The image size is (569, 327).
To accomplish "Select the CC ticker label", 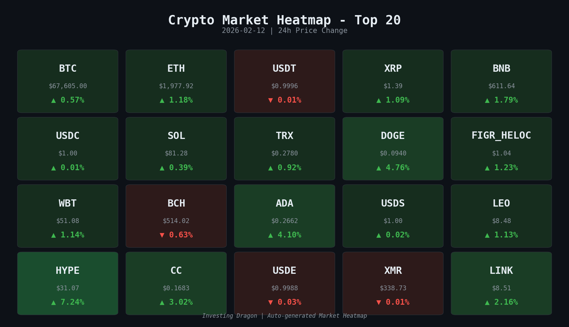I will (176, 271).
